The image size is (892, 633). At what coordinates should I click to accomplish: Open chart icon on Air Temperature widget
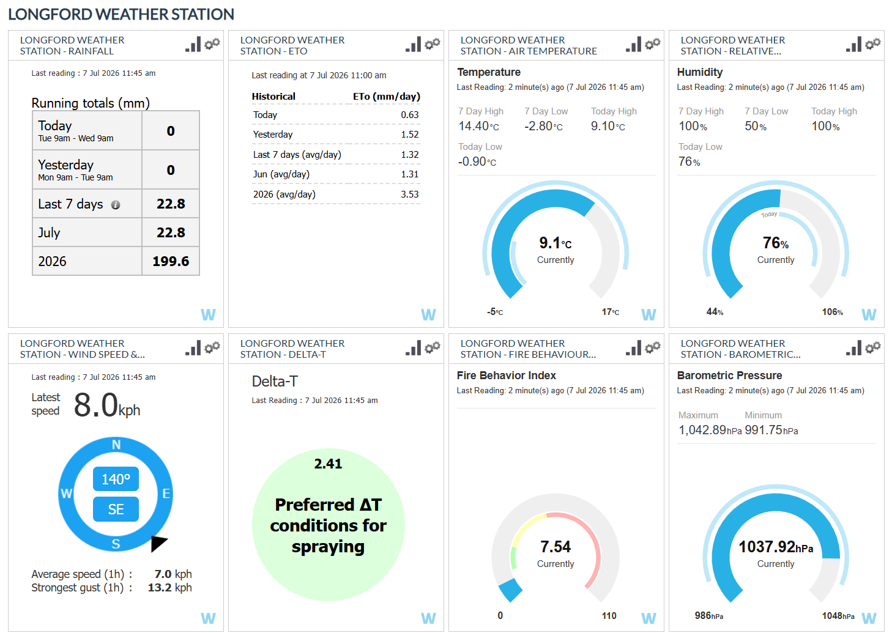pos(634,44)
